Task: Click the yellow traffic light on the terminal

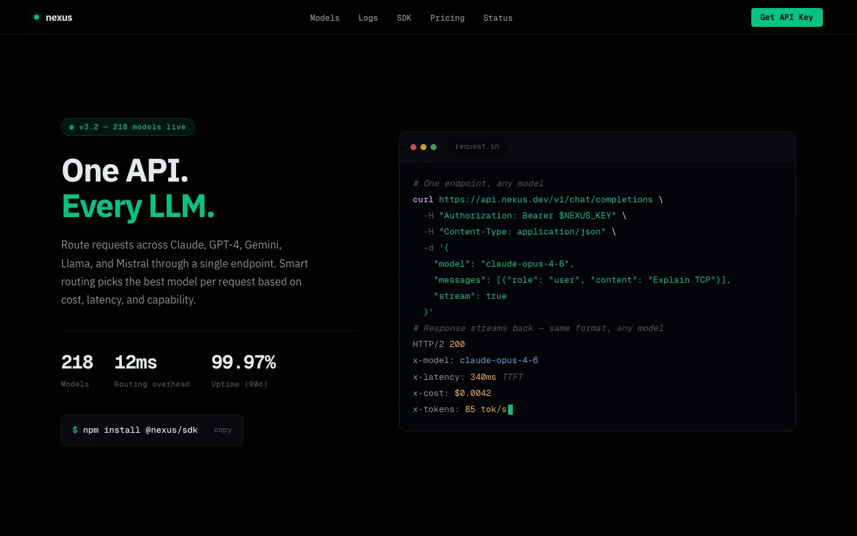Action: 423,147
